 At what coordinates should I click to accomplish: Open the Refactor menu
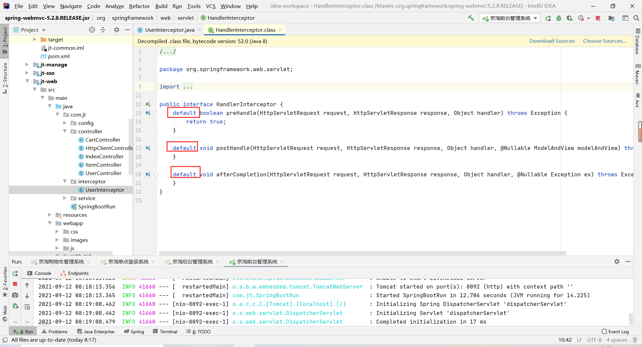(139, 6)
